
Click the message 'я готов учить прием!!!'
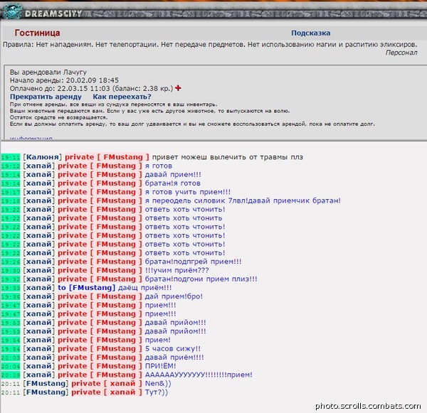tap(188, 192)
